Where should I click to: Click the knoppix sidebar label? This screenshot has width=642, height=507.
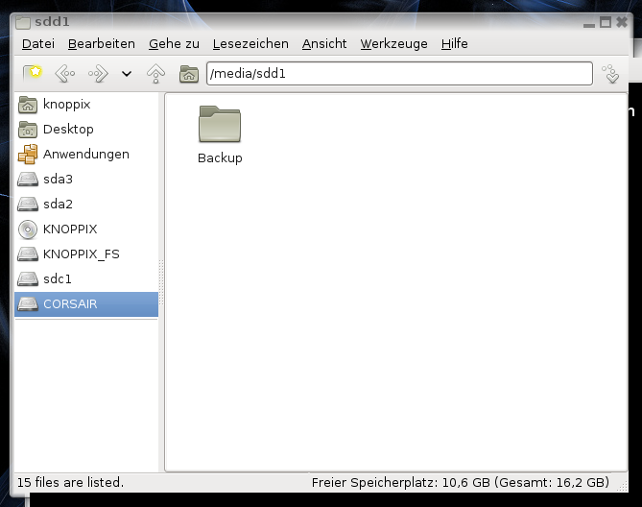click(x=67, y=105)
